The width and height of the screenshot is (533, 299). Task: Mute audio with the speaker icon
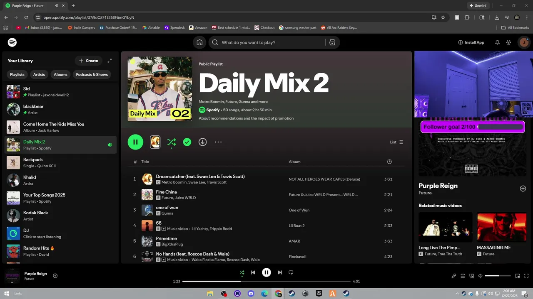tap(480, 276)
